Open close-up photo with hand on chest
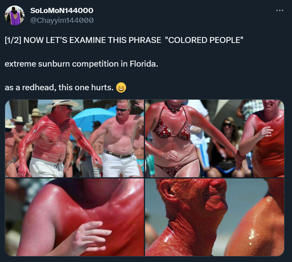The height and width of the screenshot is (262, 292). [x=74, y=217]
